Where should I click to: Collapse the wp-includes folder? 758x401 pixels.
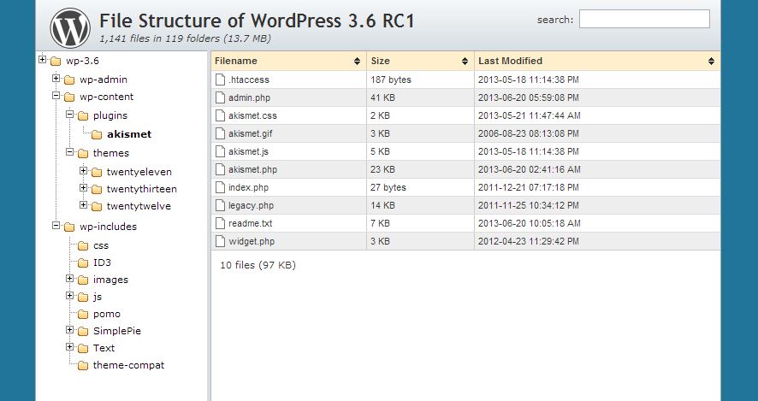click(56, 225)
